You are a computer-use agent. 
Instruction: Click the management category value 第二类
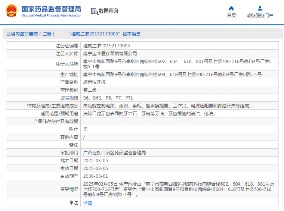click(90, 90)
